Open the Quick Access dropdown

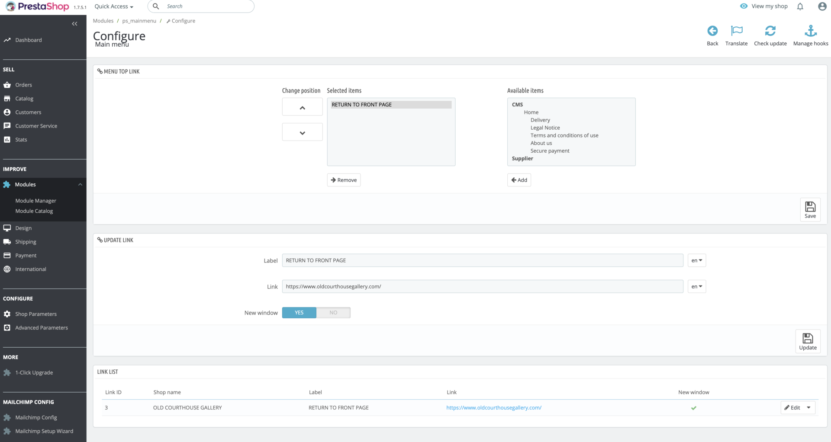(x=114, y=6)
